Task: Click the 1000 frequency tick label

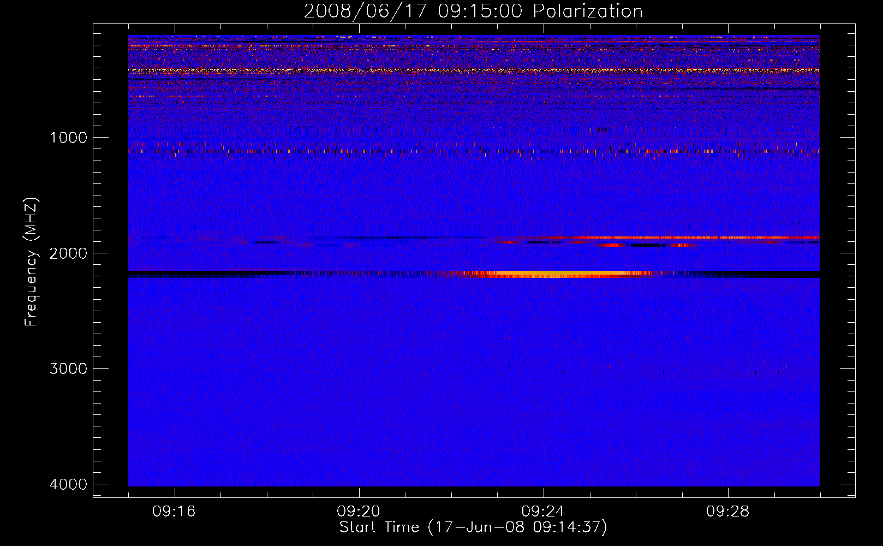Action: 68,137
